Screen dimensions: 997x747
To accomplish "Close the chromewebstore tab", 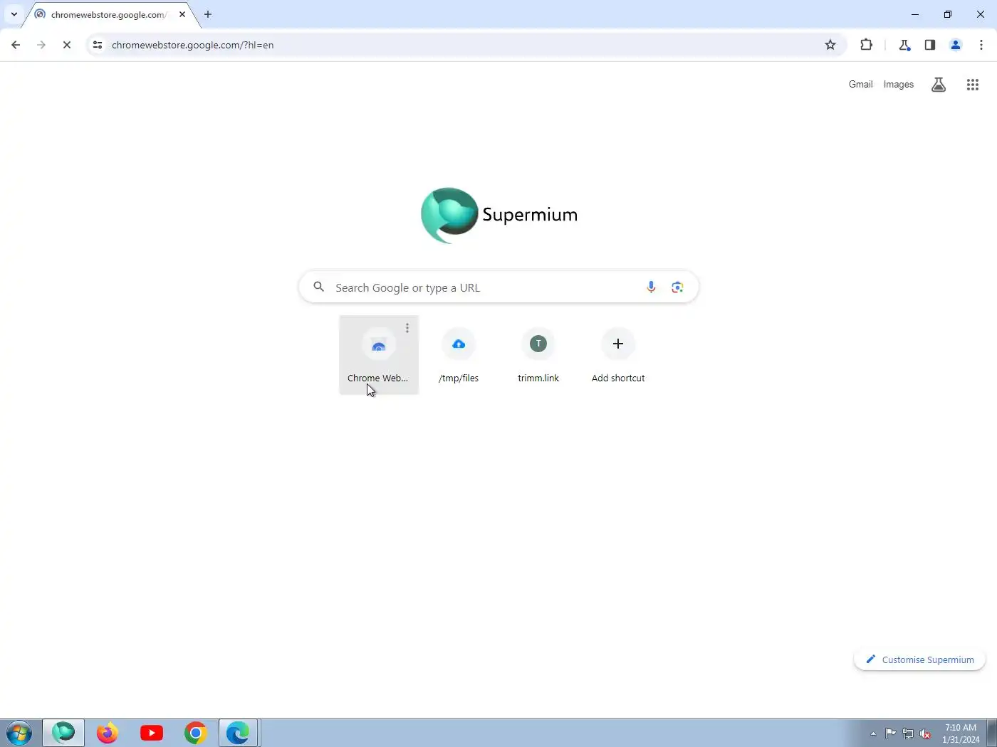I will [182, 14].
